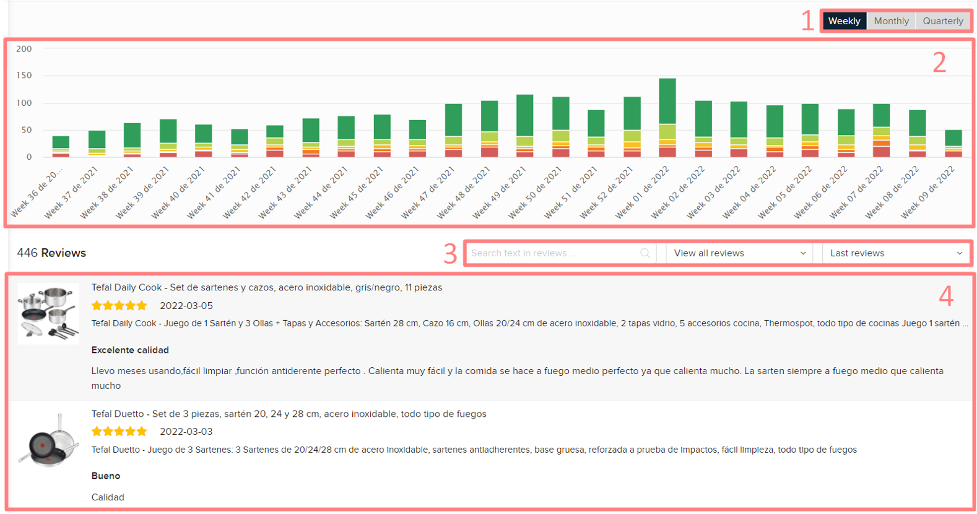Select the Week 47 de 2021 bar
This screenshot has width=977, height=514.
point(453,130)
